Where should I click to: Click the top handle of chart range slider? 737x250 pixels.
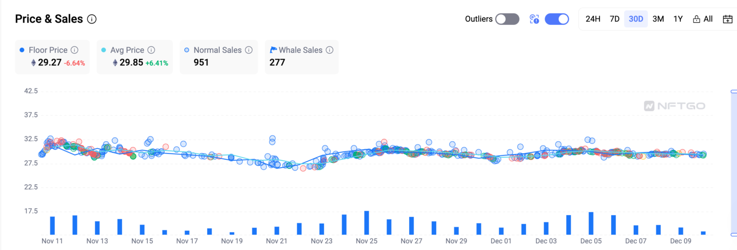(733, 91)
